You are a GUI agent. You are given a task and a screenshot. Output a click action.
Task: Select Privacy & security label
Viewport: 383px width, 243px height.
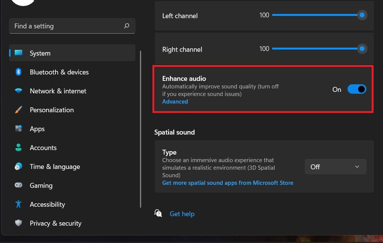click(55, 223)
